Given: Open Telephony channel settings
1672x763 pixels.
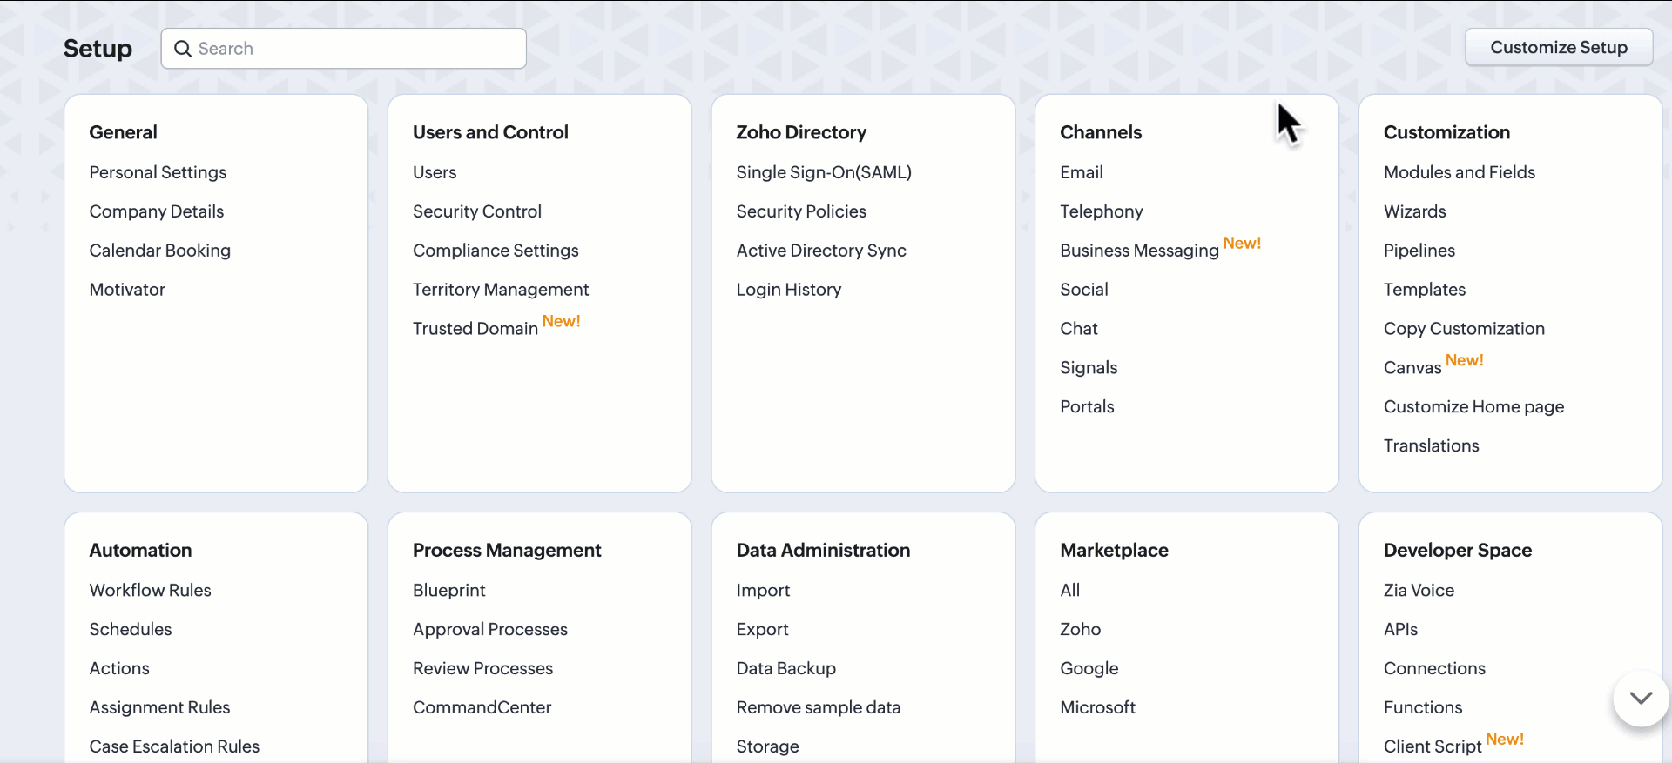Looking at the screenshot, I should pyautogui.click(x=1101, y=211).
